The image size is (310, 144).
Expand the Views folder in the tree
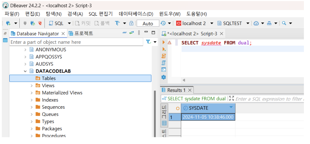coord(32,86)
